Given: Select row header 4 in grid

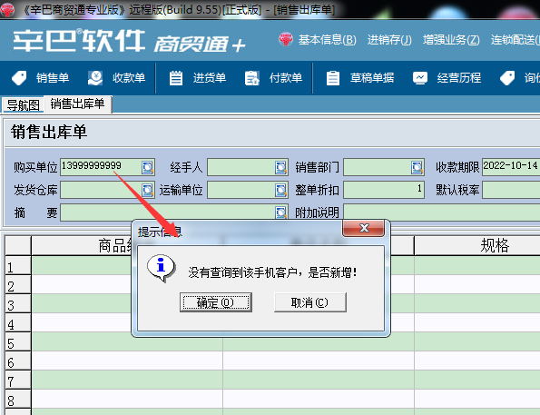Looking at the screenshot, I should click(x=18, y=322).
